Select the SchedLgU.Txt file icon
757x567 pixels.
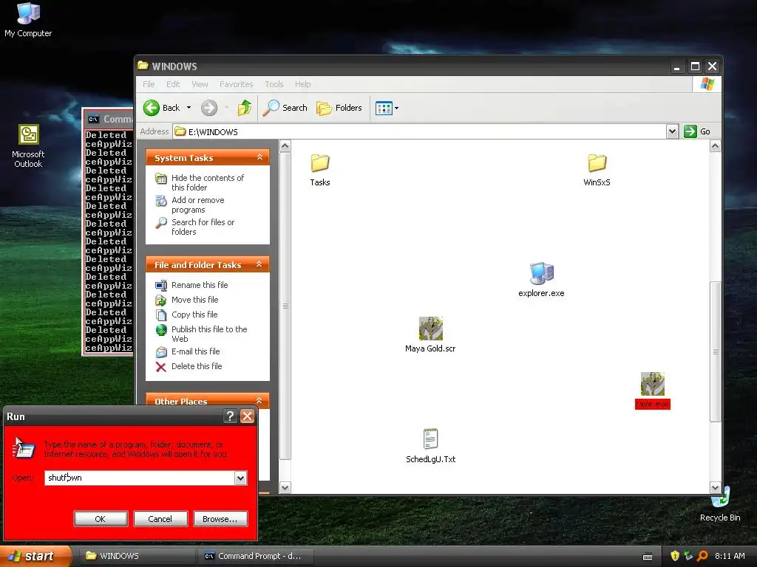click(431, 439)
